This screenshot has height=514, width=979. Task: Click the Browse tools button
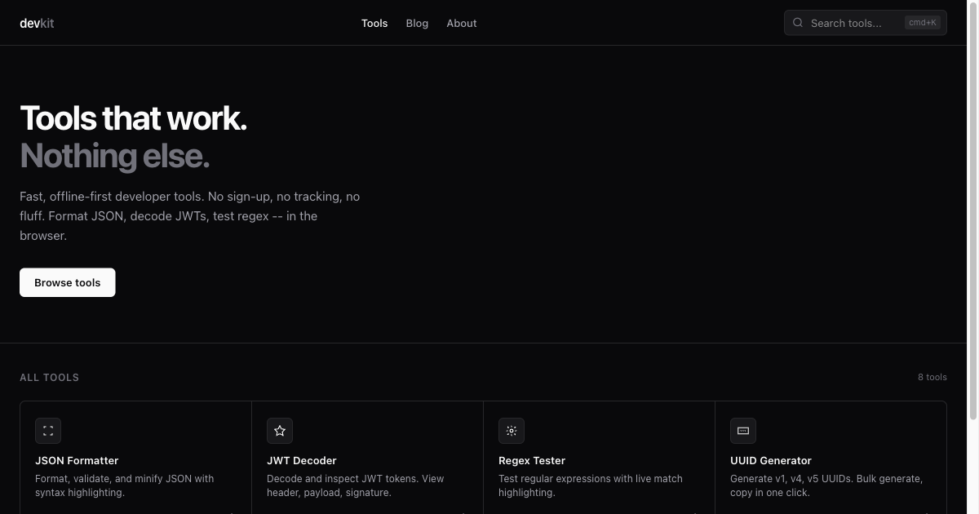(68, 282)
